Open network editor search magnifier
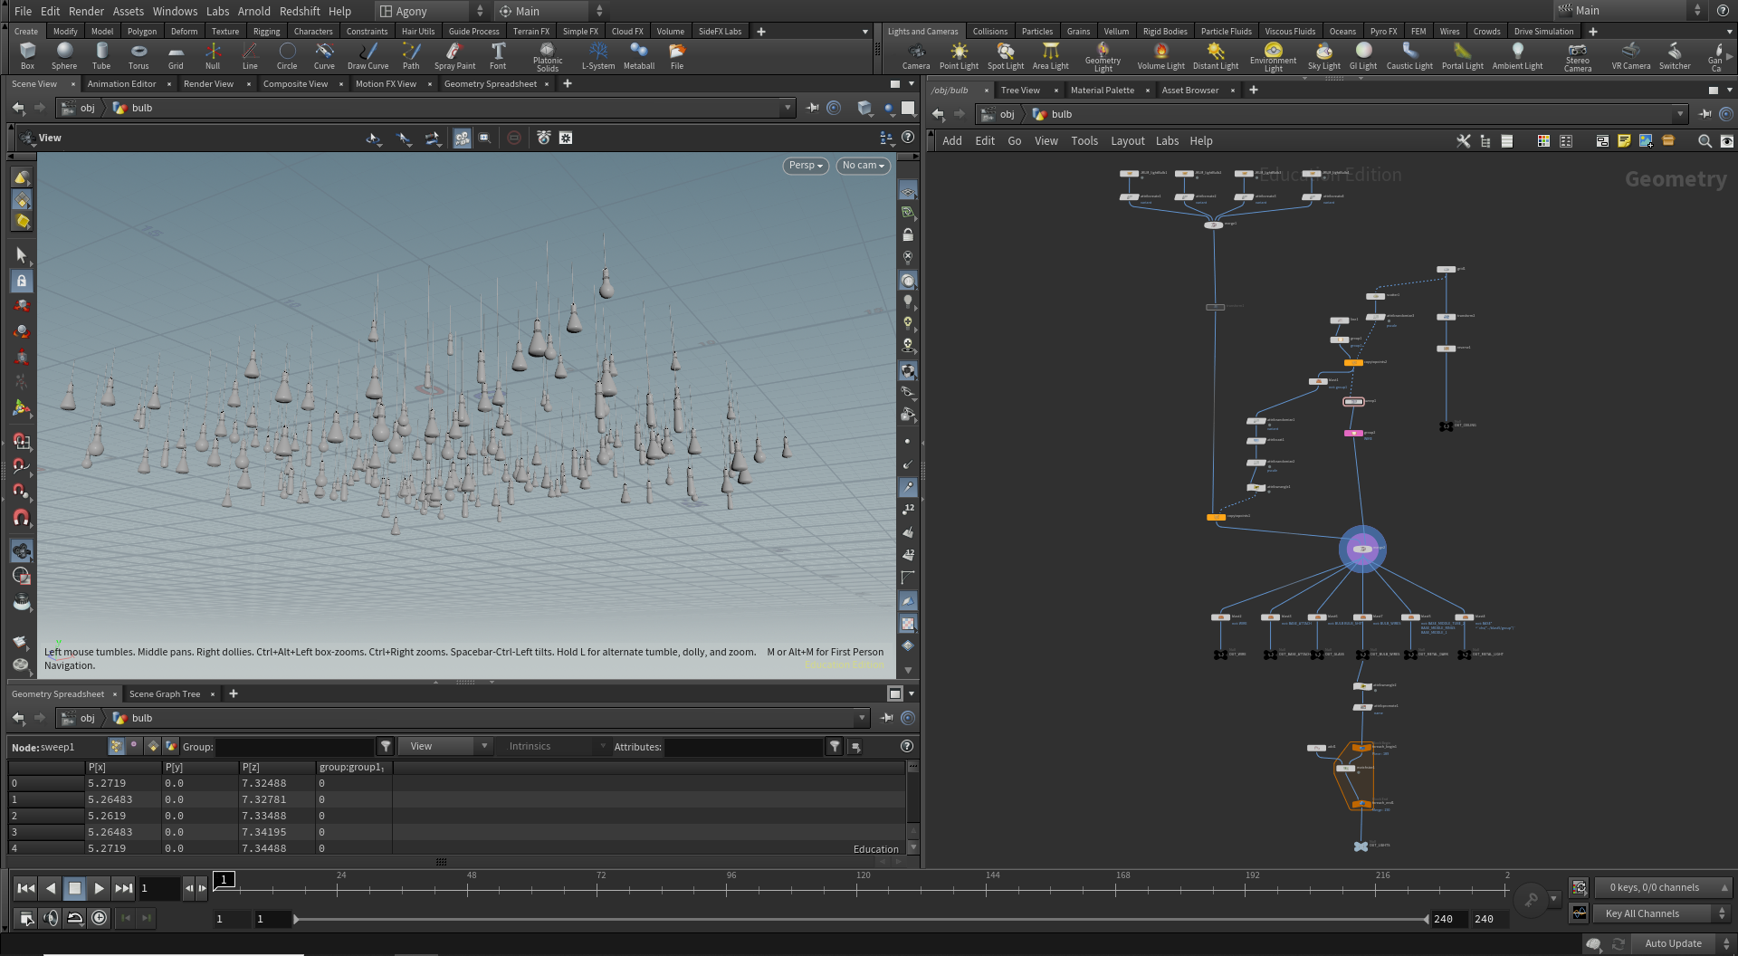 1705,141
